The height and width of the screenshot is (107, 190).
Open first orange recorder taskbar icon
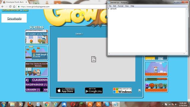[90, 104]
